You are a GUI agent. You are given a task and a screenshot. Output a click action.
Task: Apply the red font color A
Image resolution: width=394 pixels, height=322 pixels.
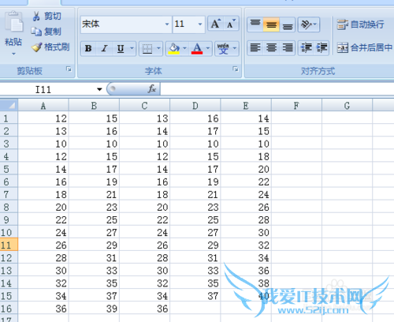(x=197, y=48)
